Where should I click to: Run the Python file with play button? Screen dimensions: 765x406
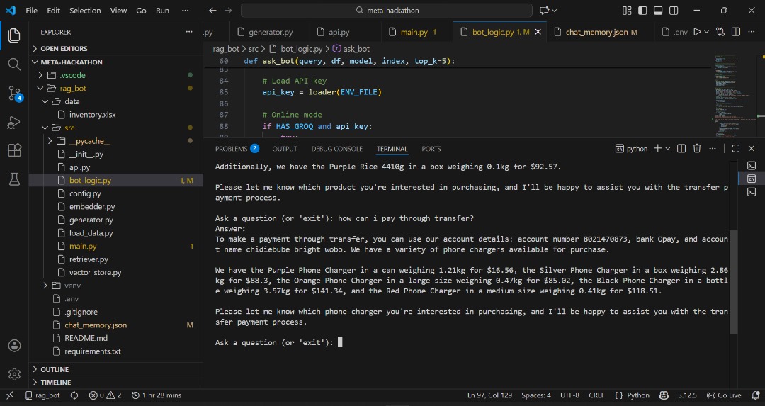click(x=697, y=32)
